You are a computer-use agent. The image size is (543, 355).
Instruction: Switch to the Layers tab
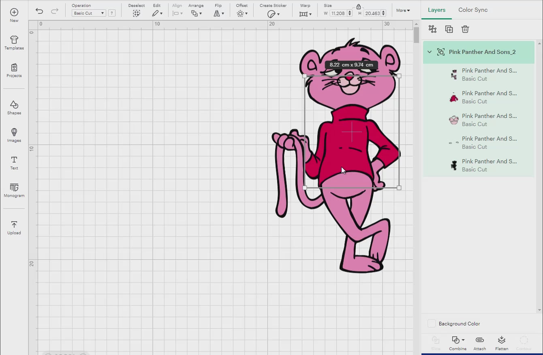(x=436, y=10)
